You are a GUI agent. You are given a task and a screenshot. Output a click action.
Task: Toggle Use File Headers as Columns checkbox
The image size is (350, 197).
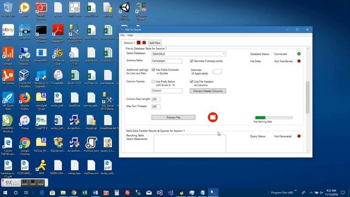pos(191,82)
